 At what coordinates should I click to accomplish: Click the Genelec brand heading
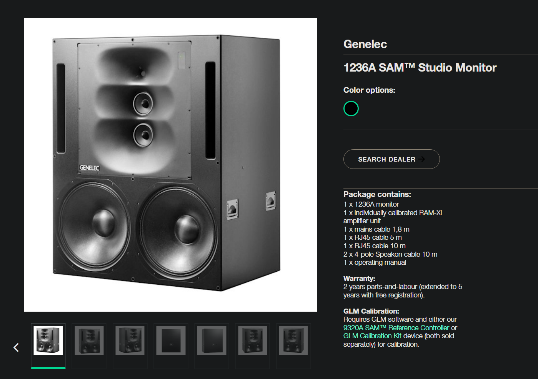point(365,44)
